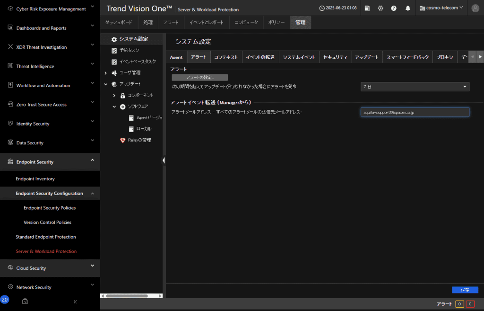Click the 保存 save button
The width and height of the screenshot is (484, 311).
point(465,290)
